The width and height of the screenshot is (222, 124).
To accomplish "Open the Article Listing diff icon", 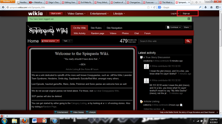I will point(181,105).
